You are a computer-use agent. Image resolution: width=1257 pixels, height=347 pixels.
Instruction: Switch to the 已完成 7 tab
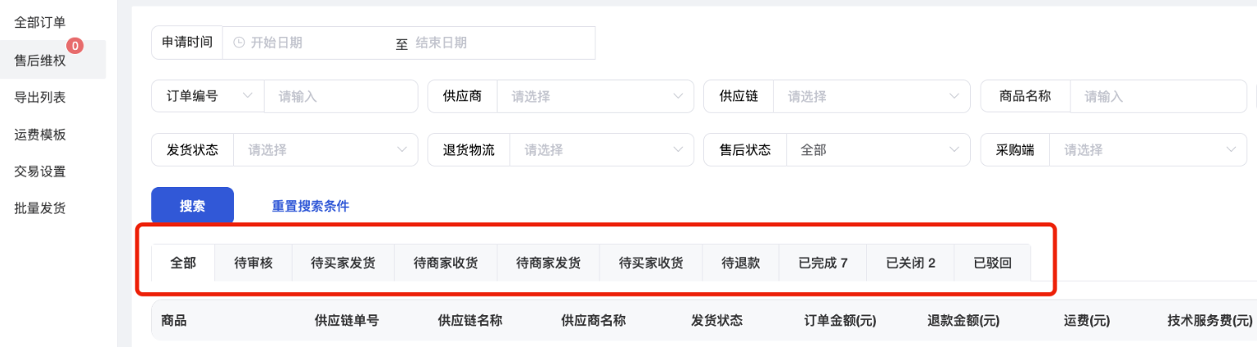click(x=823, y=263)
